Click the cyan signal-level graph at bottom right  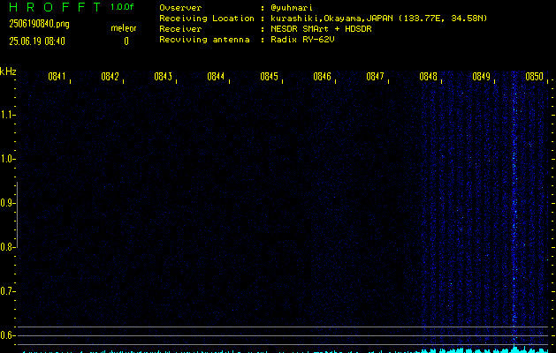[x=484, y=350]
